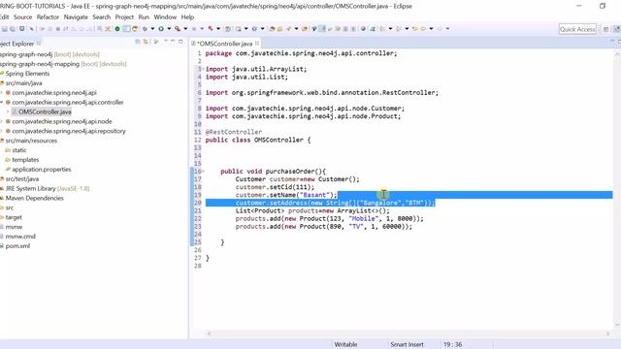Click the Smart Insert status bar entry

[407, 345]
